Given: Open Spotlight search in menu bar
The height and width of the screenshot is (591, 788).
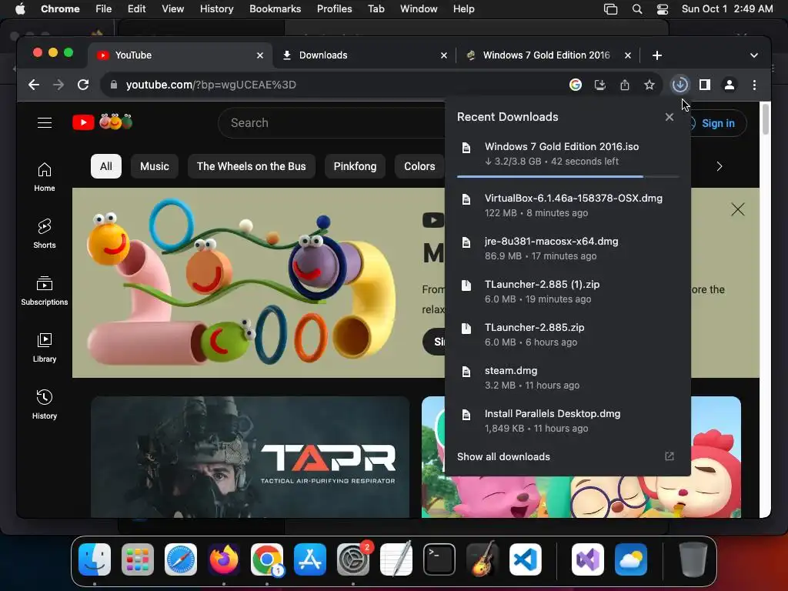Looking at the screenshot, I should (636, 9).
